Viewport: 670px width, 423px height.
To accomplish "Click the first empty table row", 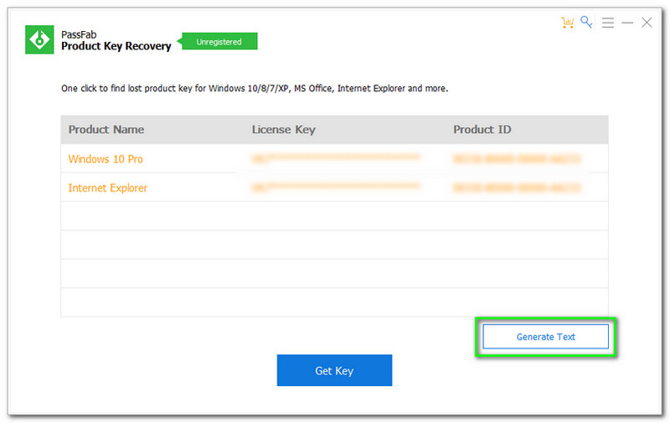I will click(334, 216).
